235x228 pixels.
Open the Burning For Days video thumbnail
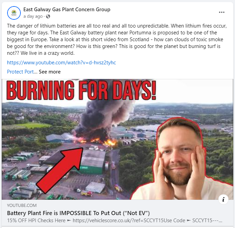pyautogui.click(x=117, y=139)
